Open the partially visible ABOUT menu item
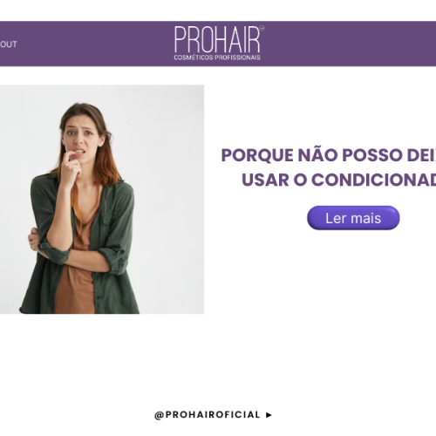 (9, 44)
